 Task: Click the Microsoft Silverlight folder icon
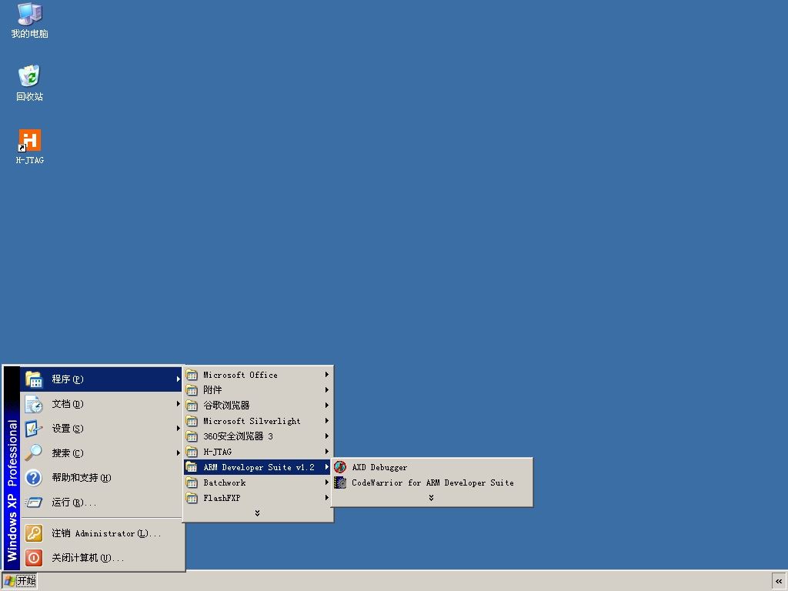tap(192, 421)
